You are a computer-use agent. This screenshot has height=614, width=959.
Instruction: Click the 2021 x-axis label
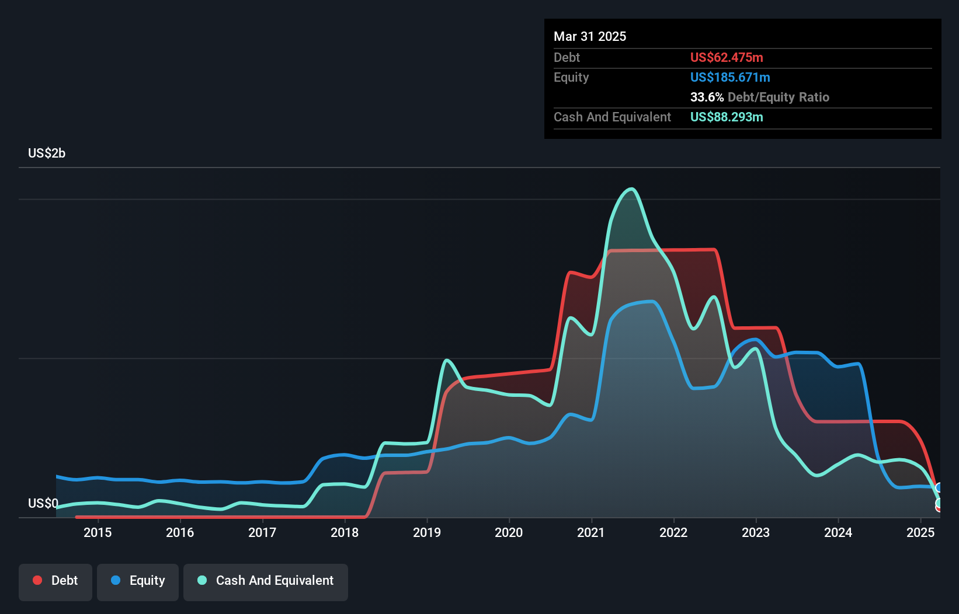tap(591, 532)
